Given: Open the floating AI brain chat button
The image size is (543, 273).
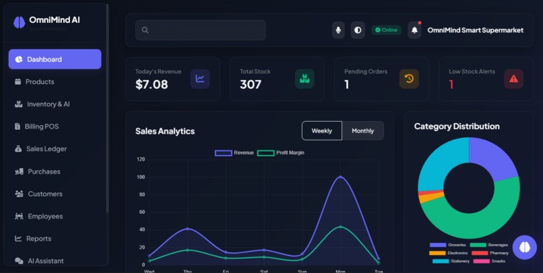Looking at the screenshot, I should pyautogui.click(x=525, y=247).
